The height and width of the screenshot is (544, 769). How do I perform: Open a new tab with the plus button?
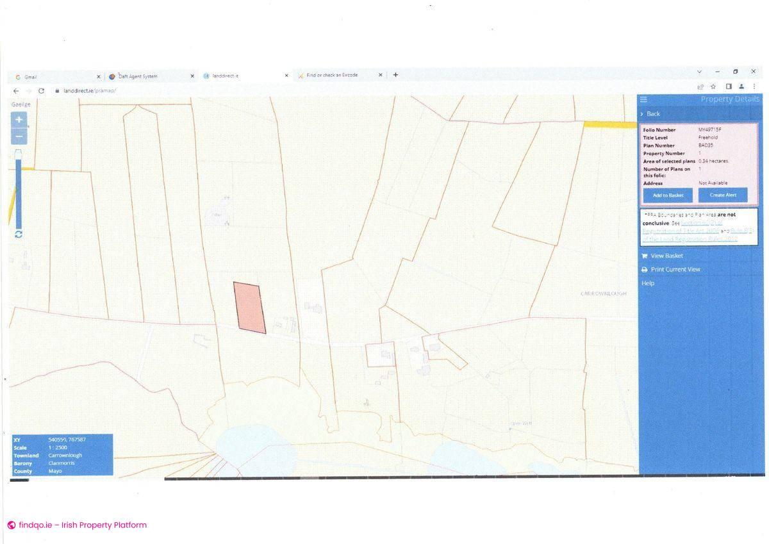[395, 75]
